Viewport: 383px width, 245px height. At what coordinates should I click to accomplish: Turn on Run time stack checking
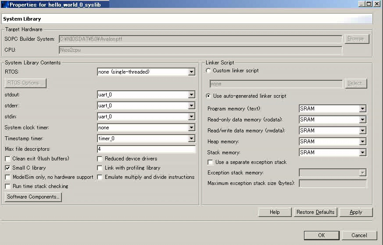coord(8,186)
